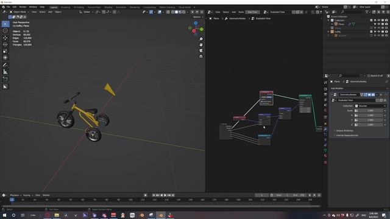
Task: Expand the Output Attributes section
Action: click(344, 131)
